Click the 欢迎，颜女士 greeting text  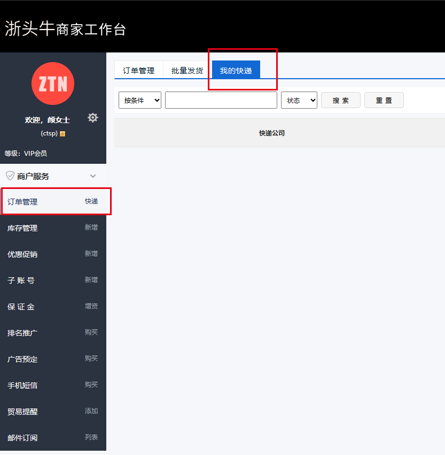[48, 120]
